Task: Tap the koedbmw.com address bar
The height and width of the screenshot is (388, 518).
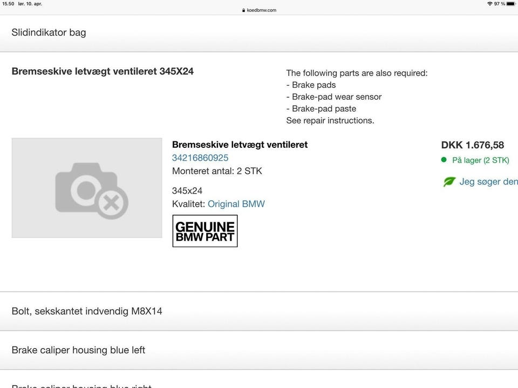Action: (x=261, y=10)
